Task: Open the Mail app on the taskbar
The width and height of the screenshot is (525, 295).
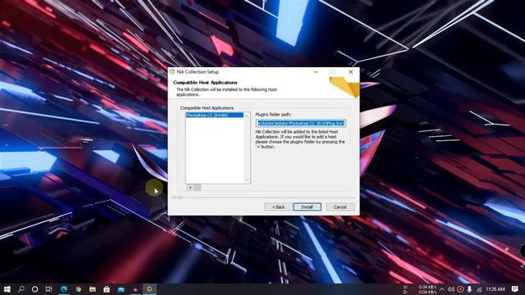Action: tap(121, 289)
